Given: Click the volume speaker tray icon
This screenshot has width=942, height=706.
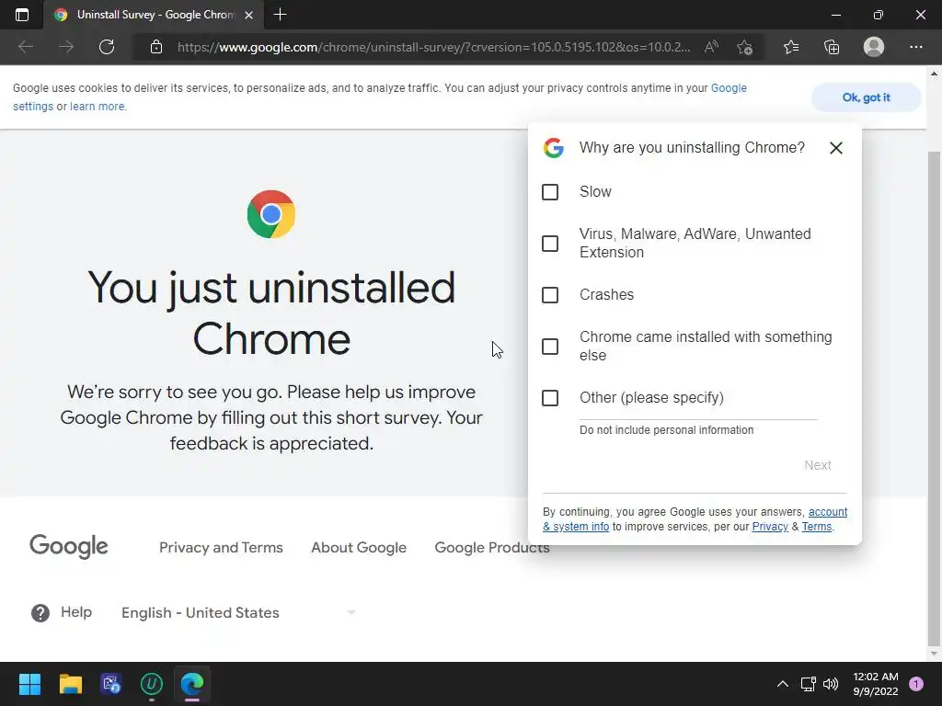Looking at the screenshot, I should pos(831,684).
